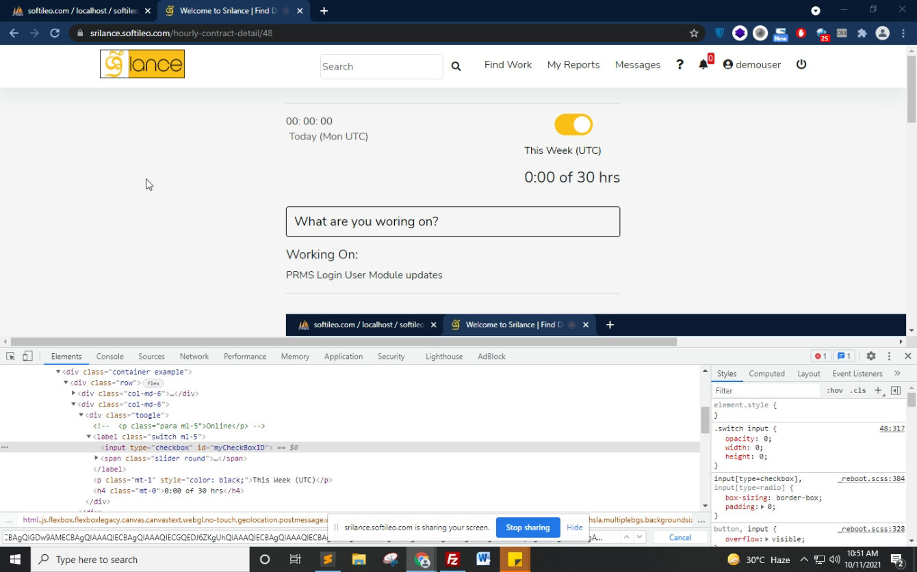917x572 pixels.
Task: Open DevTools settings gear icon
Action: point(870,356)
